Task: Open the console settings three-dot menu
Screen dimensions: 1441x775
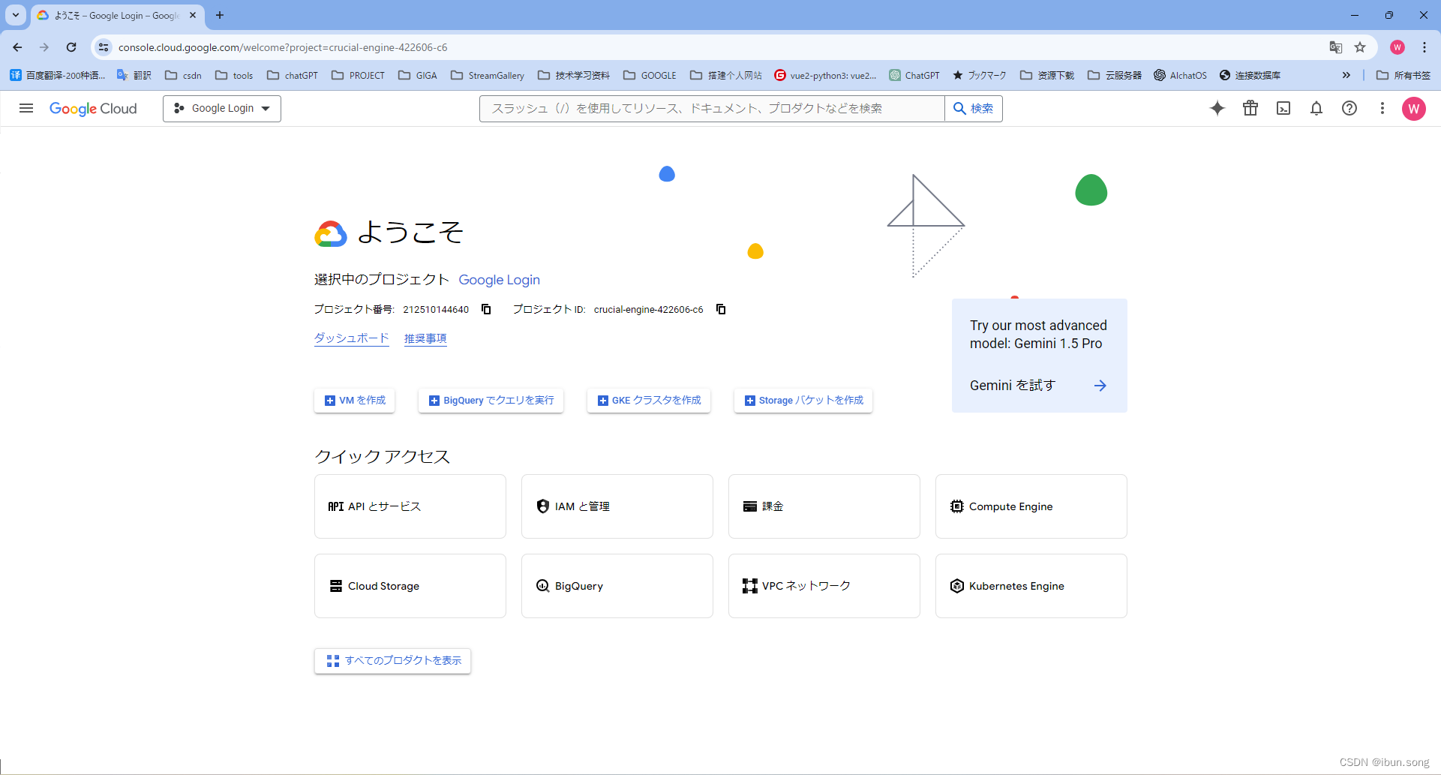Action: click(x=1382, y=108)
